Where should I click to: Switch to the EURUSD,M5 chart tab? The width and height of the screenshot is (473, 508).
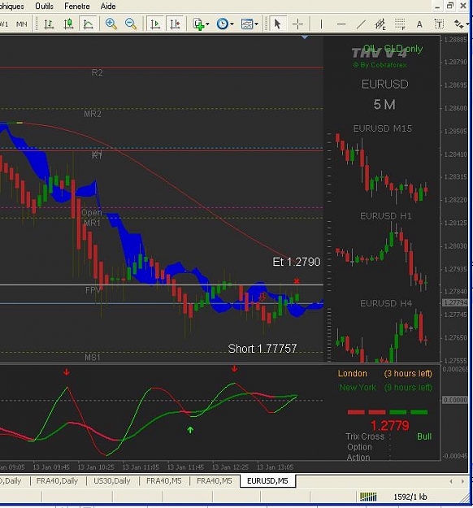point(267,481)
